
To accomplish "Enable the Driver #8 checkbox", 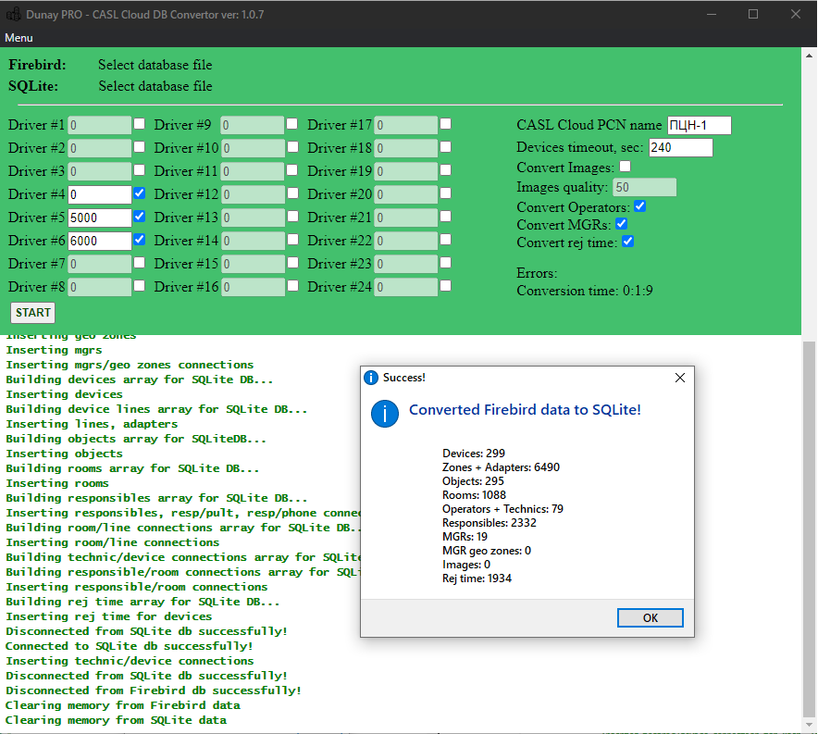I will click(140, 286).
